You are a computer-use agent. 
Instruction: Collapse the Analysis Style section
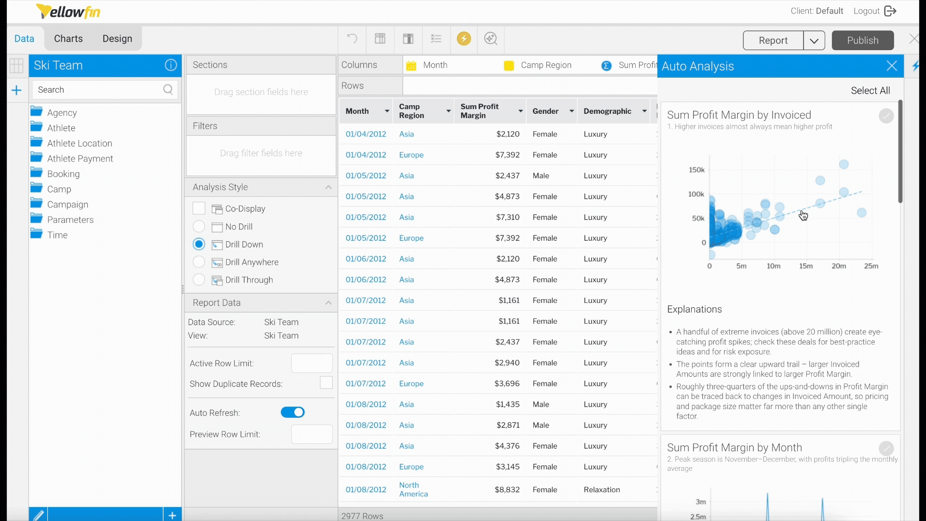[328, 187]
